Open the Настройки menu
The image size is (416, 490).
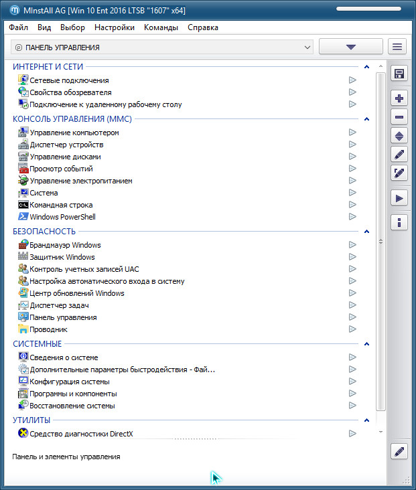click(115, 27)
